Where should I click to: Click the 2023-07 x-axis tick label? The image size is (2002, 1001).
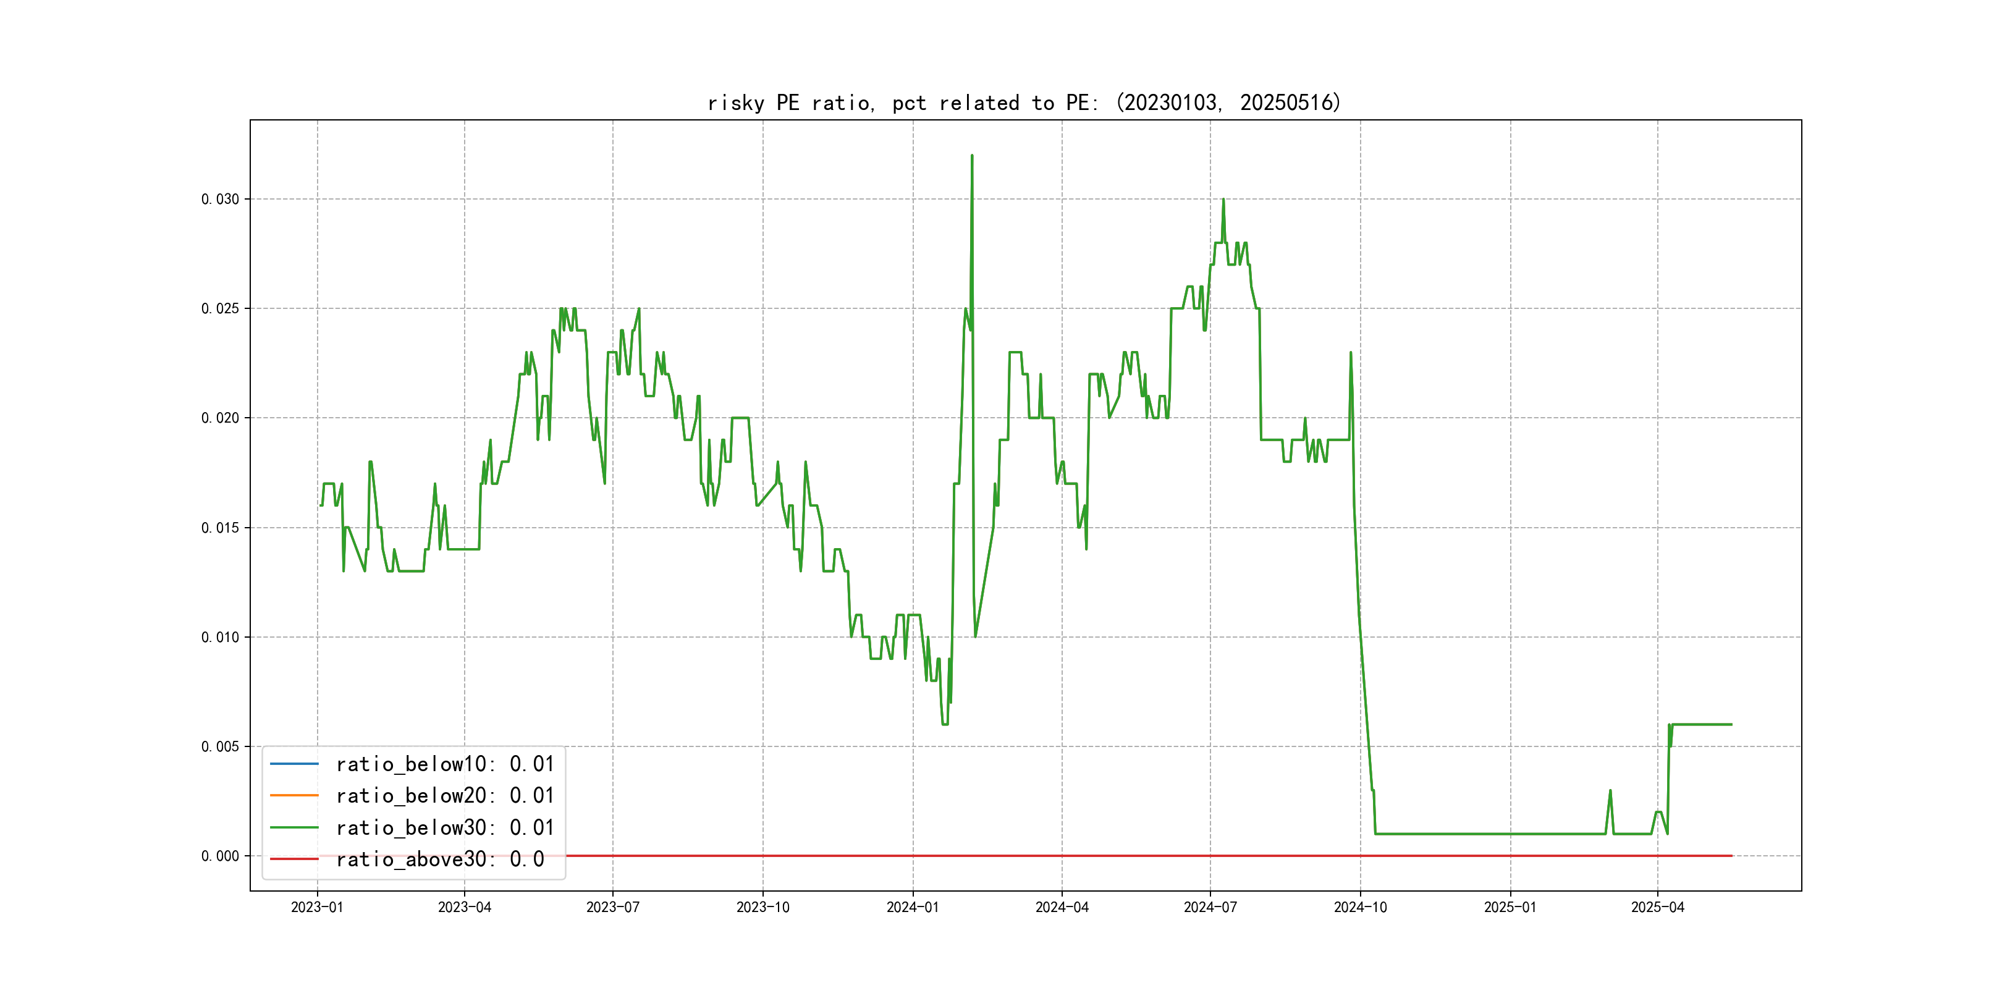(x=612, y=907)
